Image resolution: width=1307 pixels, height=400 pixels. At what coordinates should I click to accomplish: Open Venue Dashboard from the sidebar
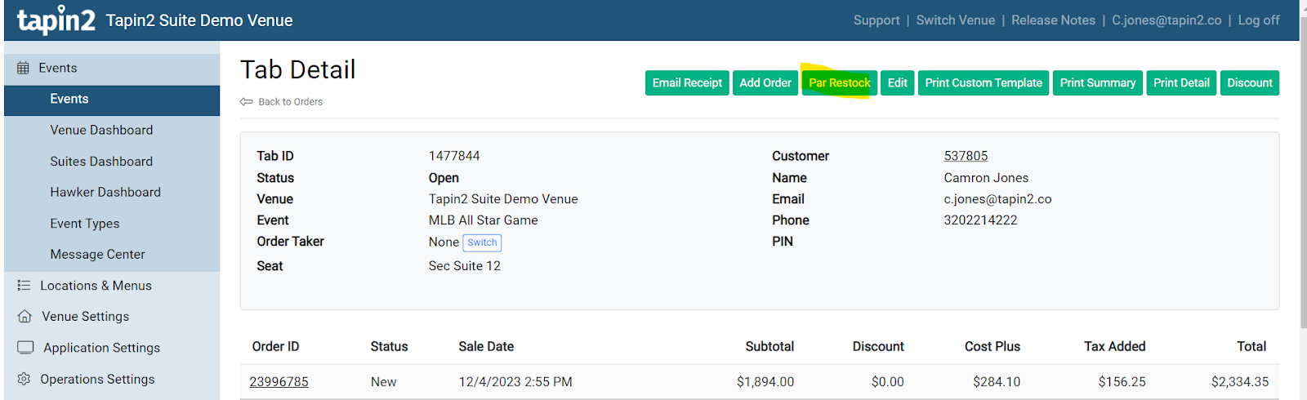101,130
